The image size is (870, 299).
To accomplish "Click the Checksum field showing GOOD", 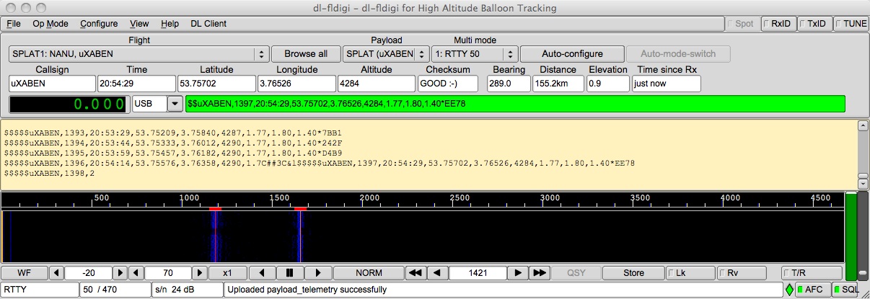I will click(x=448, y=84).
